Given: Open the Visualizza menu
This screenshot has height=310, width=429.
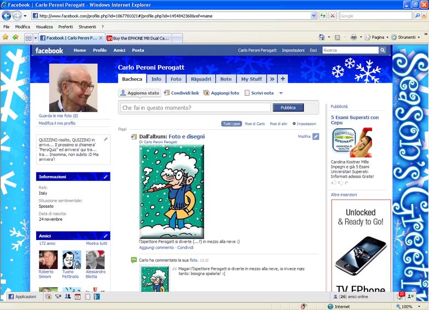Looking at the screenshot, I should (44, 27).
